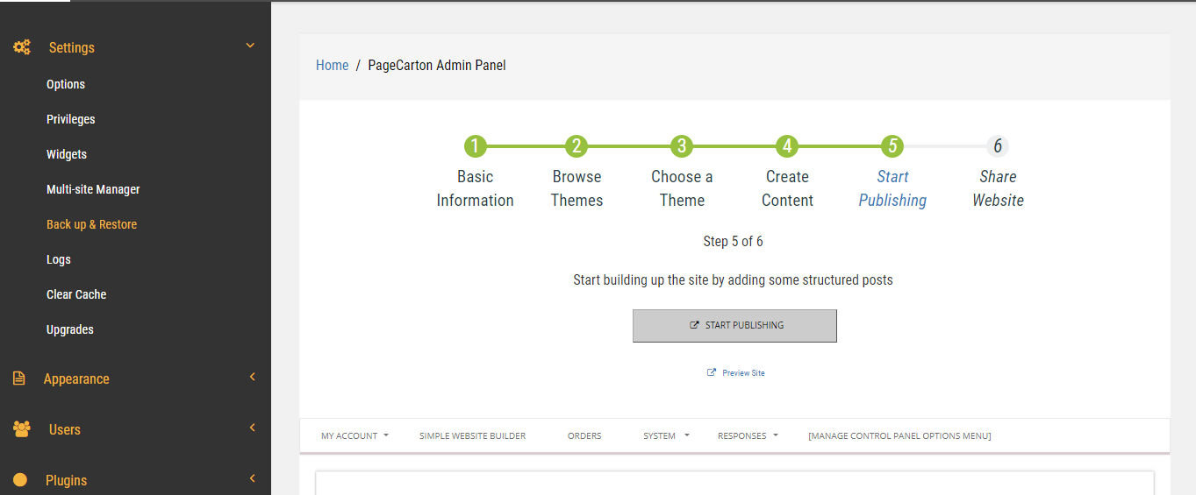Screen dimensions: 1196x495
Task: Open the System dropdown menu
Action: [x=666, y=435]
